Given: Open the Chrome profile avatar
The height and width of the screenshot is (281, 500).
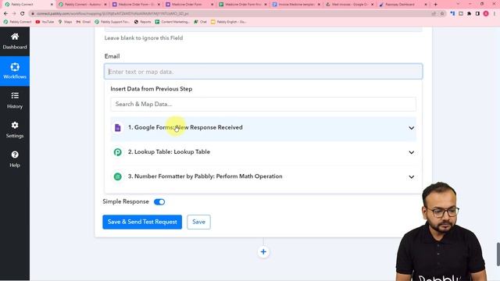Looking at the screenshot, I should (x=486, y=14).
